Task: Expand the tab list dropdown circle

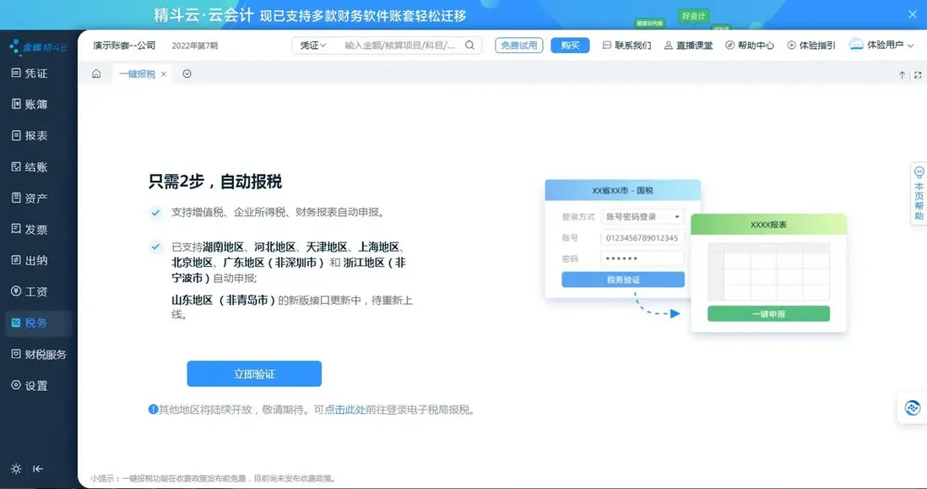Action: (187, 74)
